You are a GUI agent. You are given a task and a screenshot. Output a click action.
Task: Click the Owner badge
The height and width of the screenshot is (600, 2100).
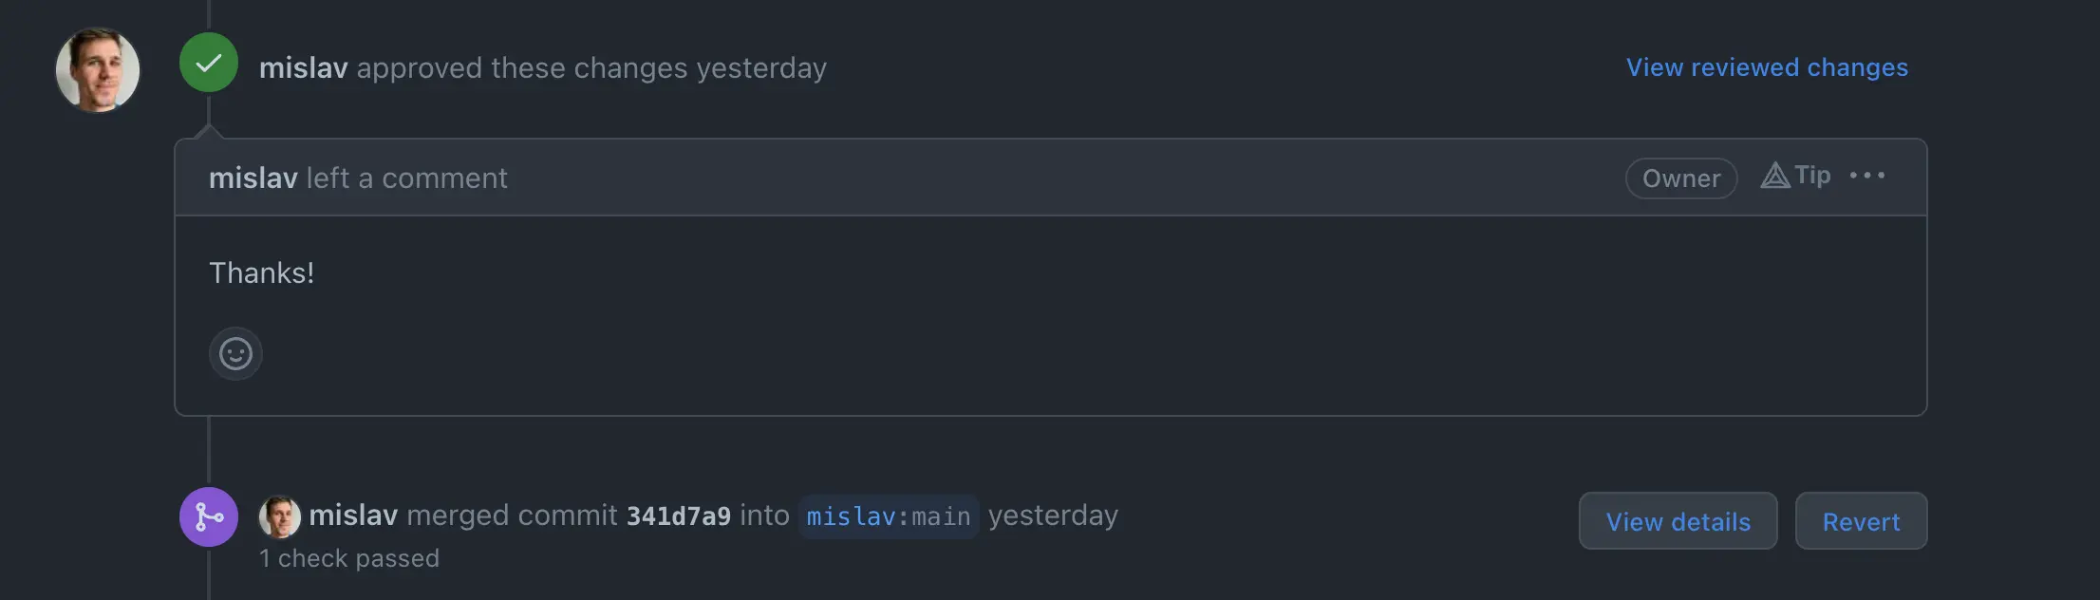[1680, 178]
